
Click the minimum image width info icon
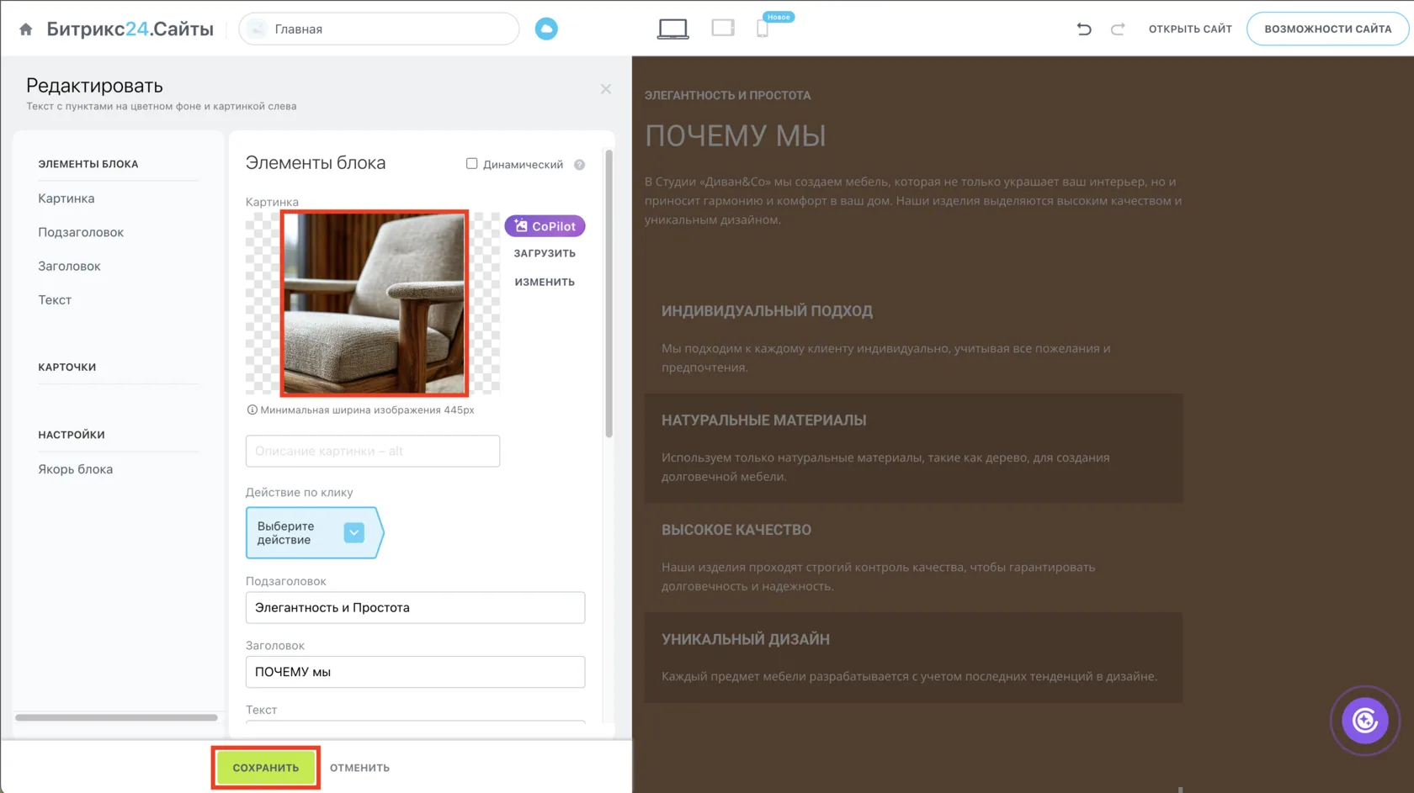pyautogui.click(x=252, y=410)
